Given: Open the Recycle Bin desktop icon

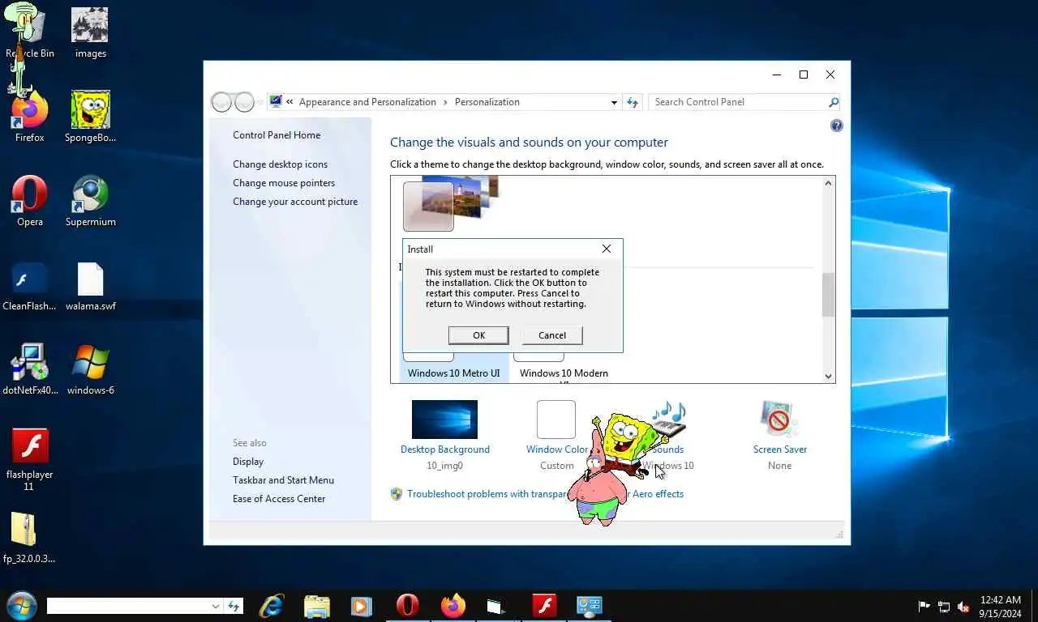Looking at the screenshot, I should point(30,32).
